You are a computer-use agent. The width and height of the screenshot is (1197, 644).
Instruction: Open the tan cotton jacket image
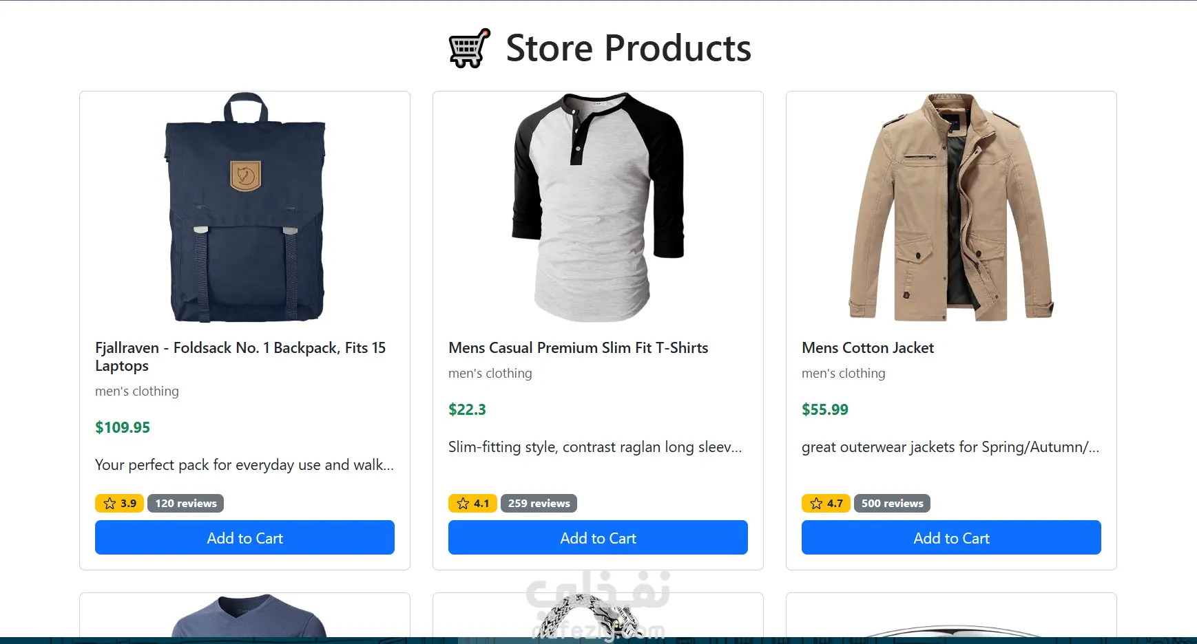click(951, 207)
